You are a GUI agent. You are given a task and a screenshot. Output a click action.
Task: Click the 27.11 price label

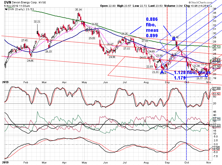(127, 48)
